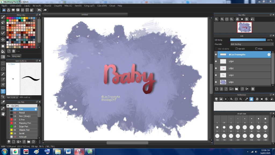Screen dimensions: 275x155
Task: Click the Navigator preview thumbnail
Action: 244,27
